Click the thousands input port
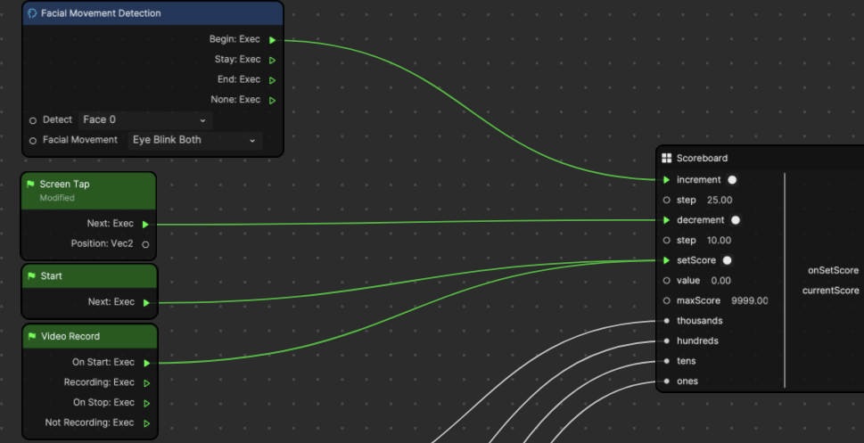The width and height of the screenshot is (864, 443). click(x=667, y=321)
